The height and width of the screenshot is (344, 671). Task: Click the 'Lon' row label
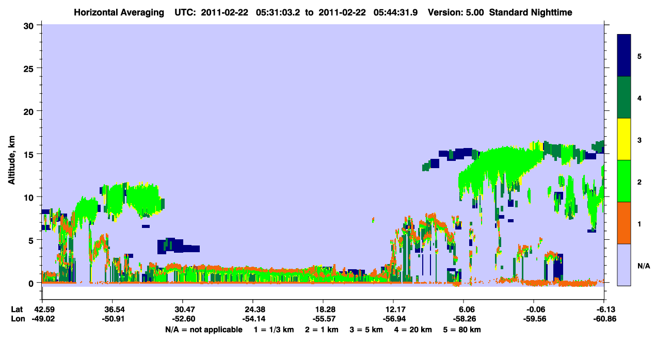[x=18, y=319]
